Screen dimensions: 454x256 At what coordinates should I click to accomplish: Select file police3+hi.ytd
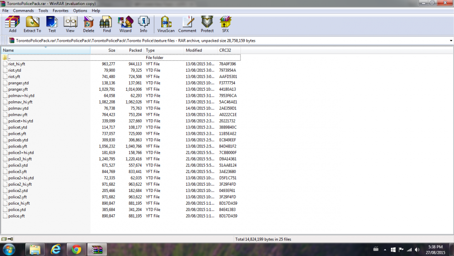21,153
